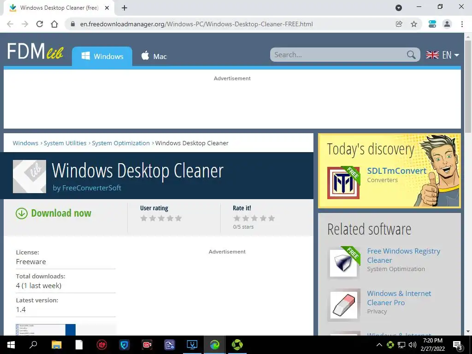Click the FDMlib logo
This screenshot has width=472, height=354.
(35, 51)
